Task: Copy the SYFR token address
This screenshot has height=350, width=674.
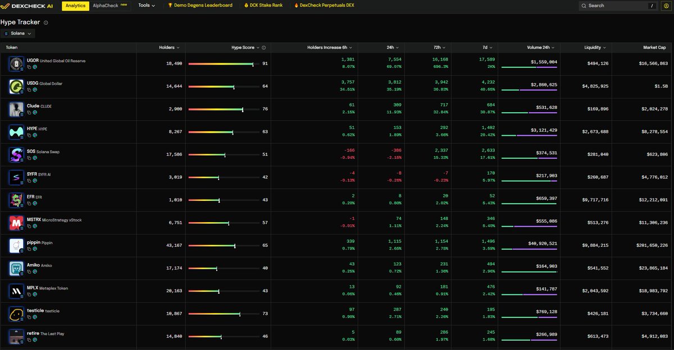Action: (29, 179)
